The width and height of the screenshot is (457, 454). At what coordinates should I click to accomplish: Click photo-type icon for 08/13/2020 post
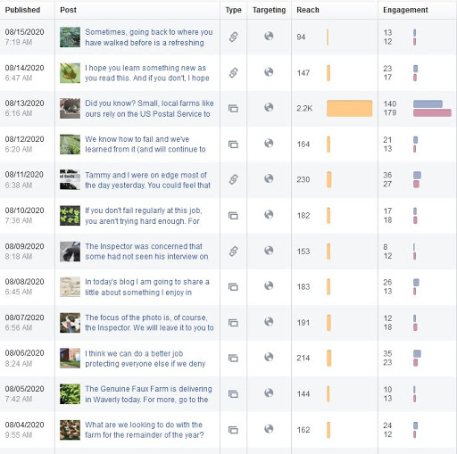233,109
